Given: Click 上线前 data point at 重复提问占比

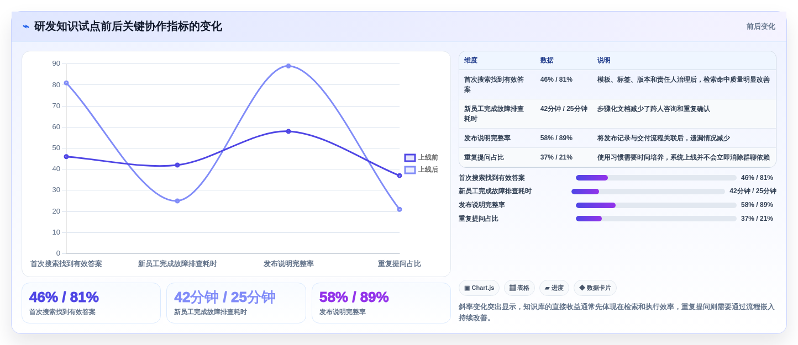Looking at the screenshot, I should click(400, 176).
